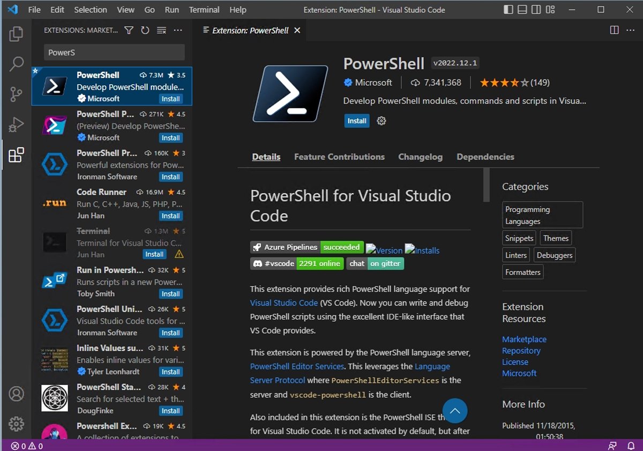Screen dimensions: 643x451
Task: Click the Filter Extensions funnel icon
Action: pyautogui.click(x=129, y=31)
